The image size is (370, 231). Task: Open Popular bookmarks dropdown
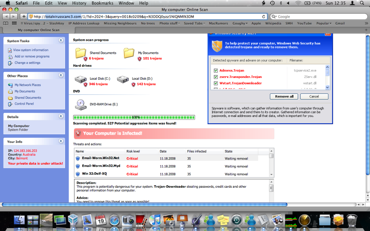[x=324, y=23]
